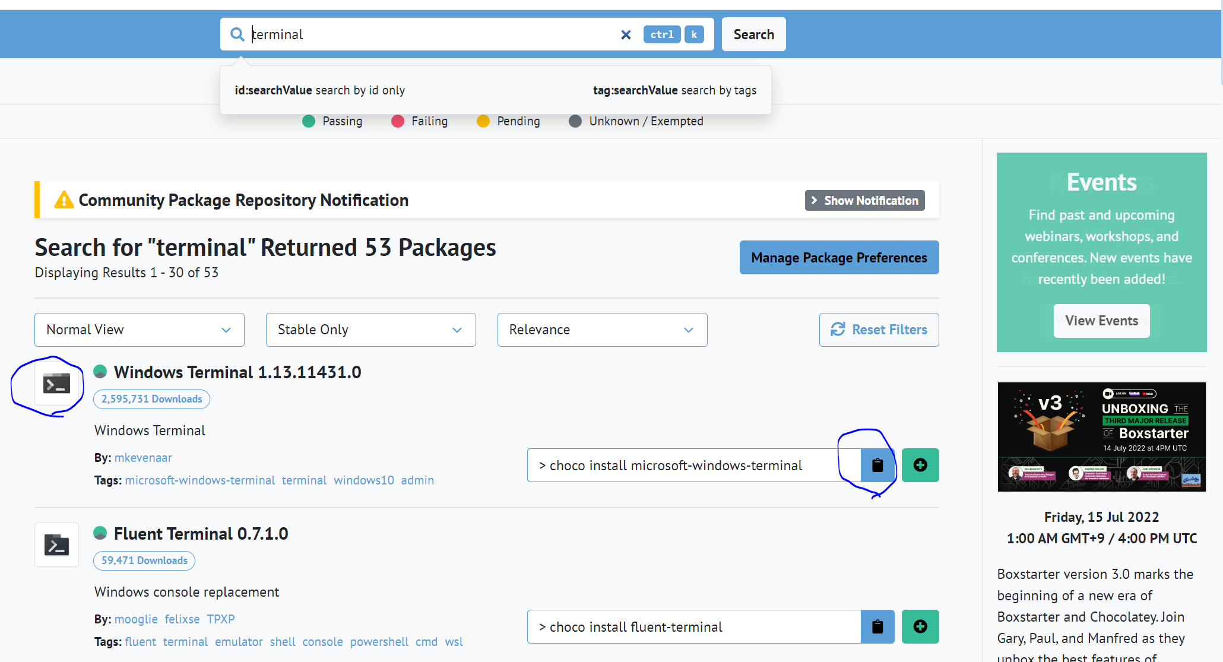Copy the Windows Terminal install command
Image resolution: width=1223 pixels, height=662 pixels.
pyautogui.click(x=877, y=465)
